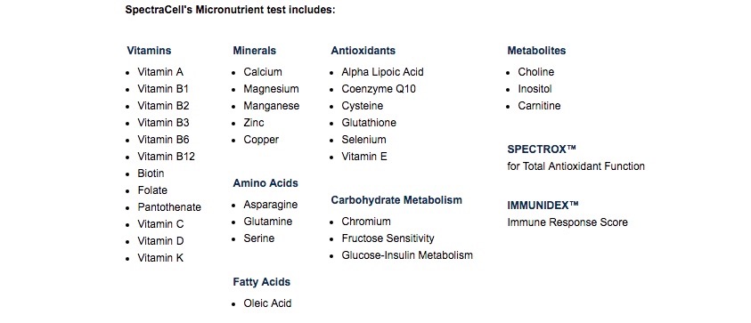This screenshot has height=323, width=751.
Task: Select the Minerals heading
Action: tap(254, 50)
